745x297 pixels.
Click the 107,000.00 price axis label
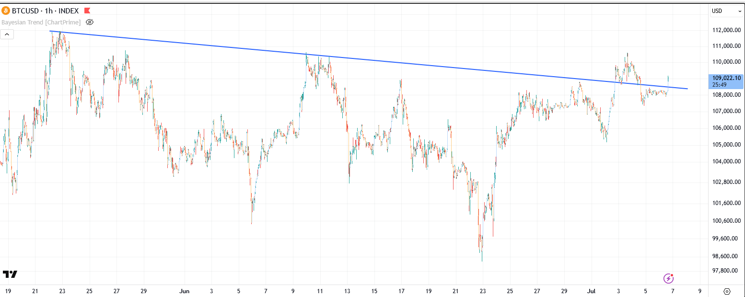727,111
